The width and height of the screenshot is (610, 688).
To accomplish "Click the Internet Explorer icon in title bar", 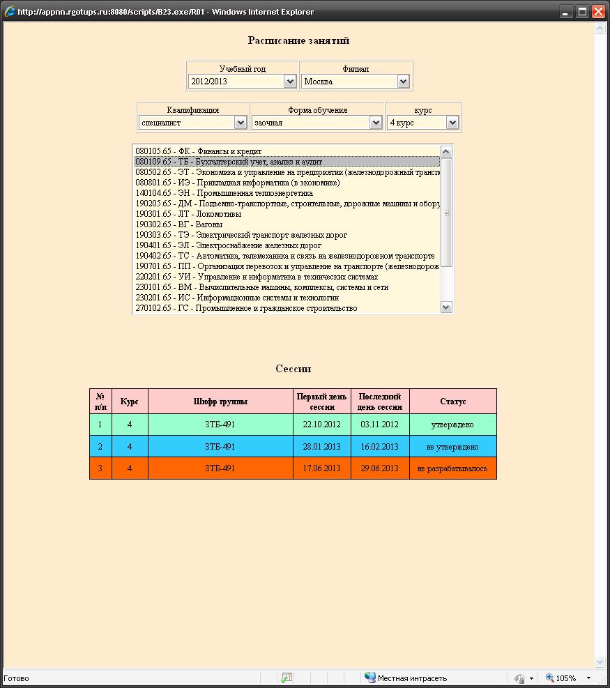I will point(10,11).
